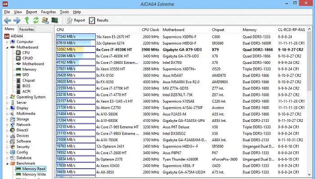Switch to the Menu tab
Image resolution: width=315 pixels, height=179 pixels.
pyautogui.click(x=9, y=29)
